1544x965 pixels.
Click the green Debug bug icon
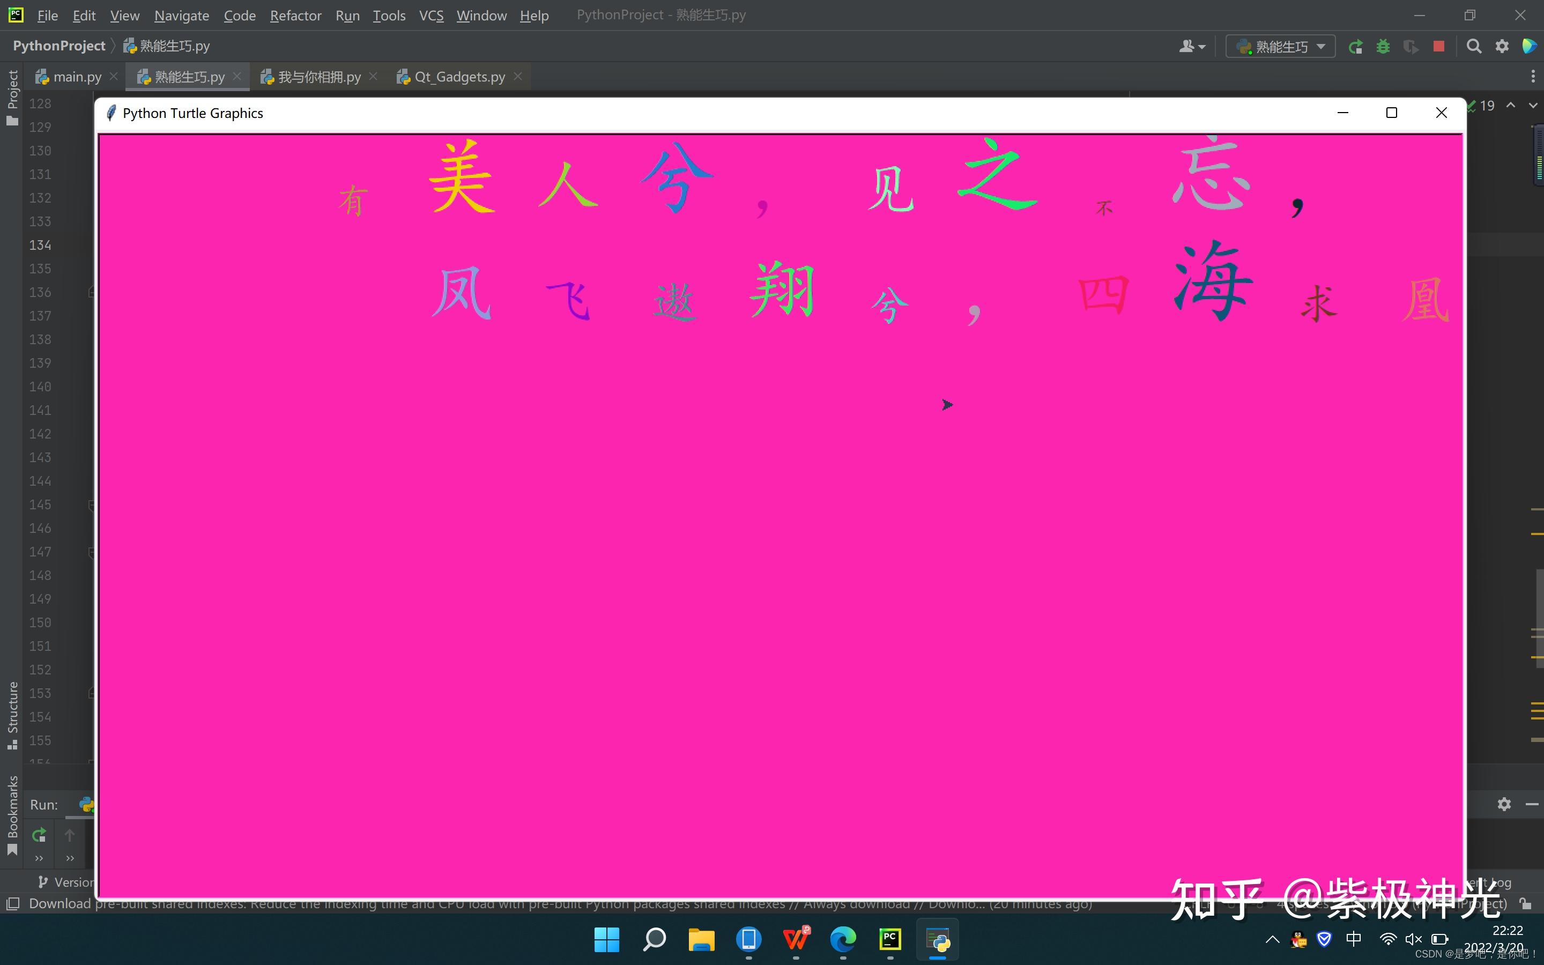[x=1383, y=47]
